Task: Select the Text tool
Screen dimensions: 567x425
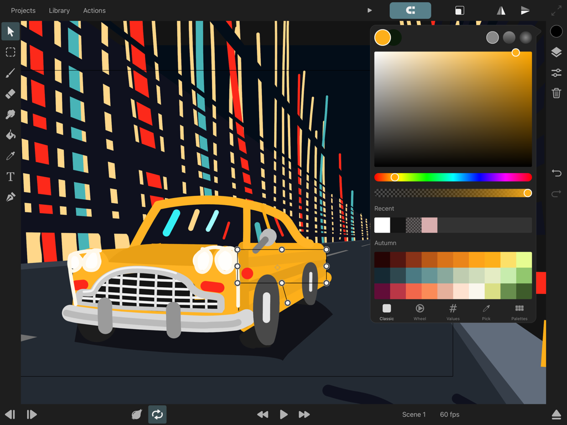Action: 10,177
